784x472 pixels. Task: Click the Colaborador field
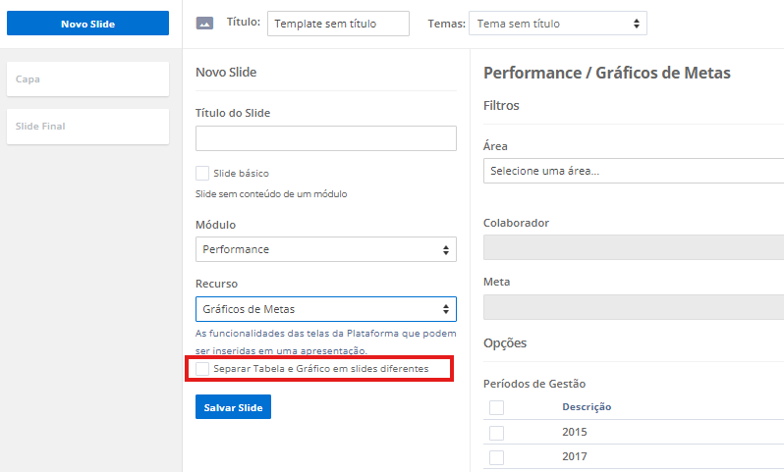tap(633, 247)
